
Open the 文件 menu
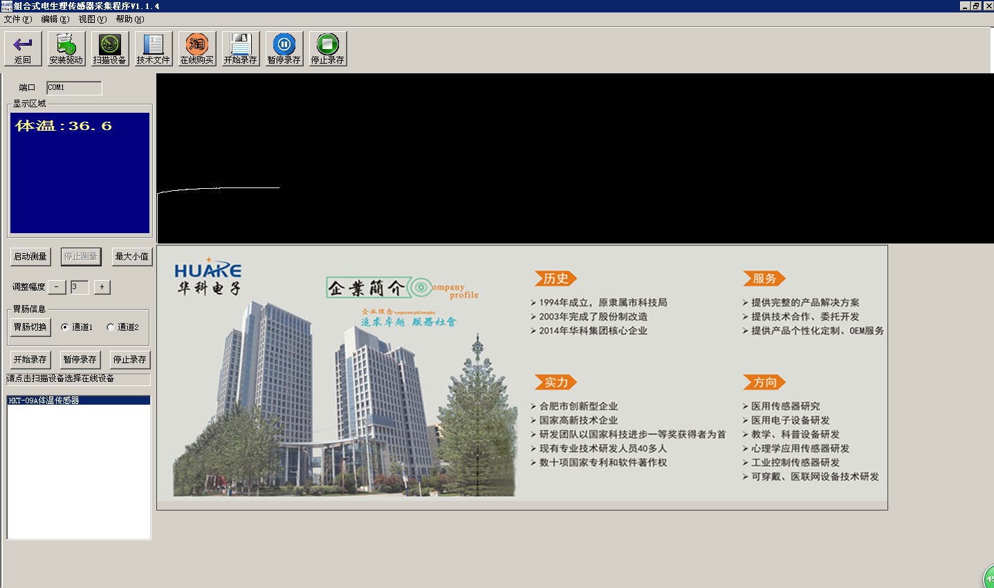pyautogui.click(x=17, y=19)
